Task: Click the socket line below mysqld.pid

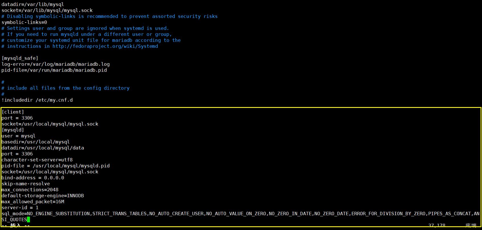Action: pyautogui.click(x=50, y=172)
